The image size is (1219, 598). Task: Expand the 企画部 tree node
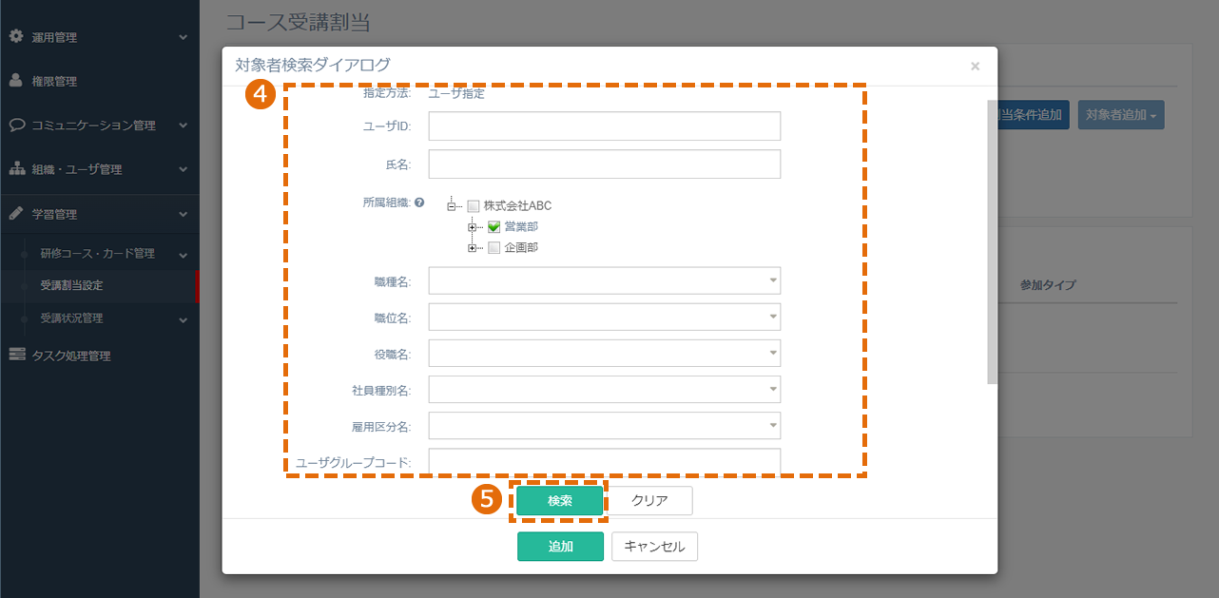[x=473, y=248]
